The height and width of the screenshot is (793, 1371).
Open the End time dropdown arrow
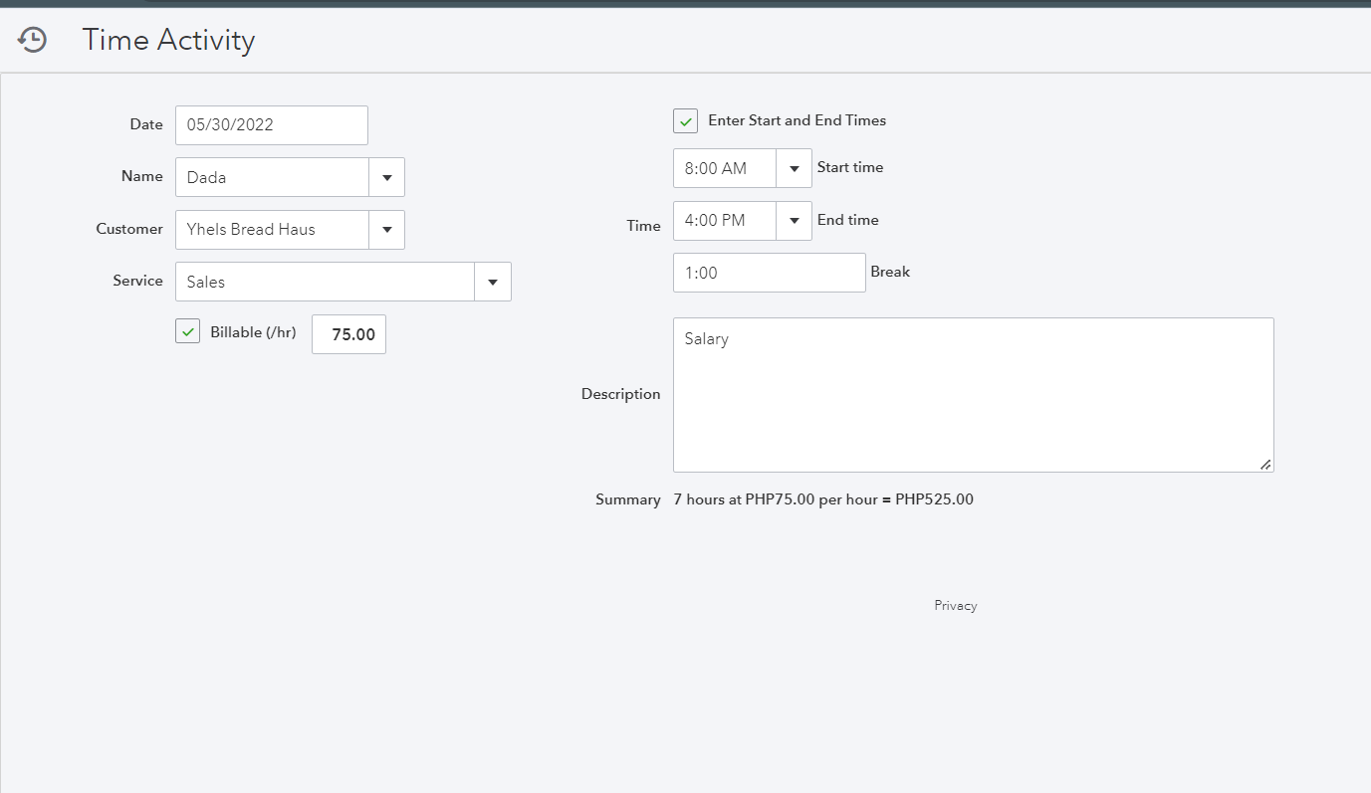(794, 221)
